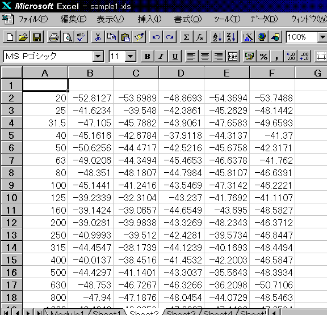Expand the font size 11 dropdown

tap(131, 56)
